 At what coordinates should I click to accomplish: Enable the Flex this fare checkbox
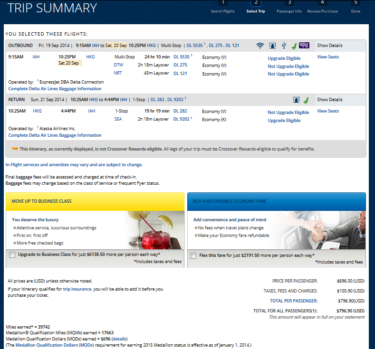click(x=193, y=255)
